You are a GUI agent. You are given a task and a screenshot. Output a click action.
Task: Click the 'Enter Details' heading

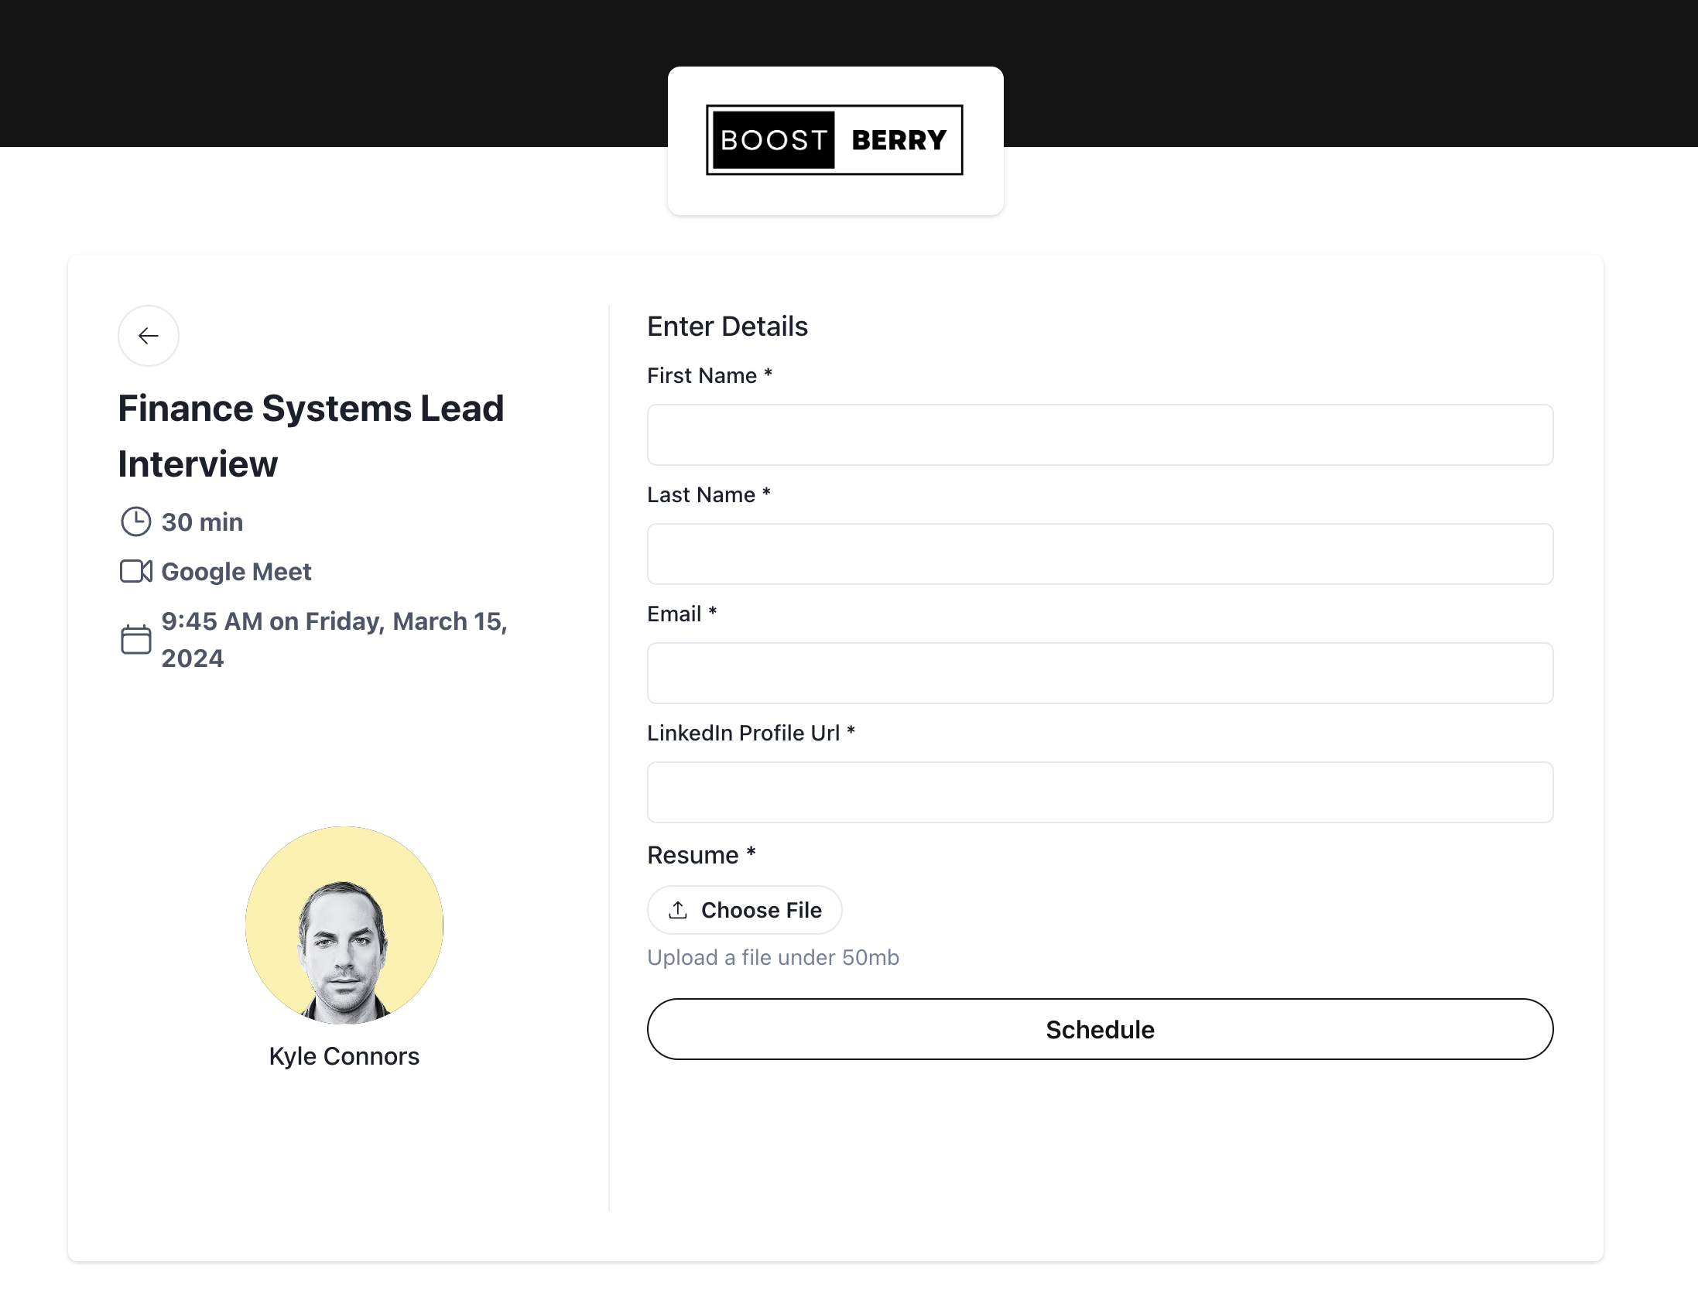(727, 327)
